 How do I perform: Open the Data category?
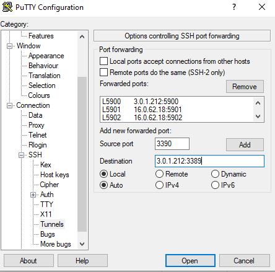(35, 115)
